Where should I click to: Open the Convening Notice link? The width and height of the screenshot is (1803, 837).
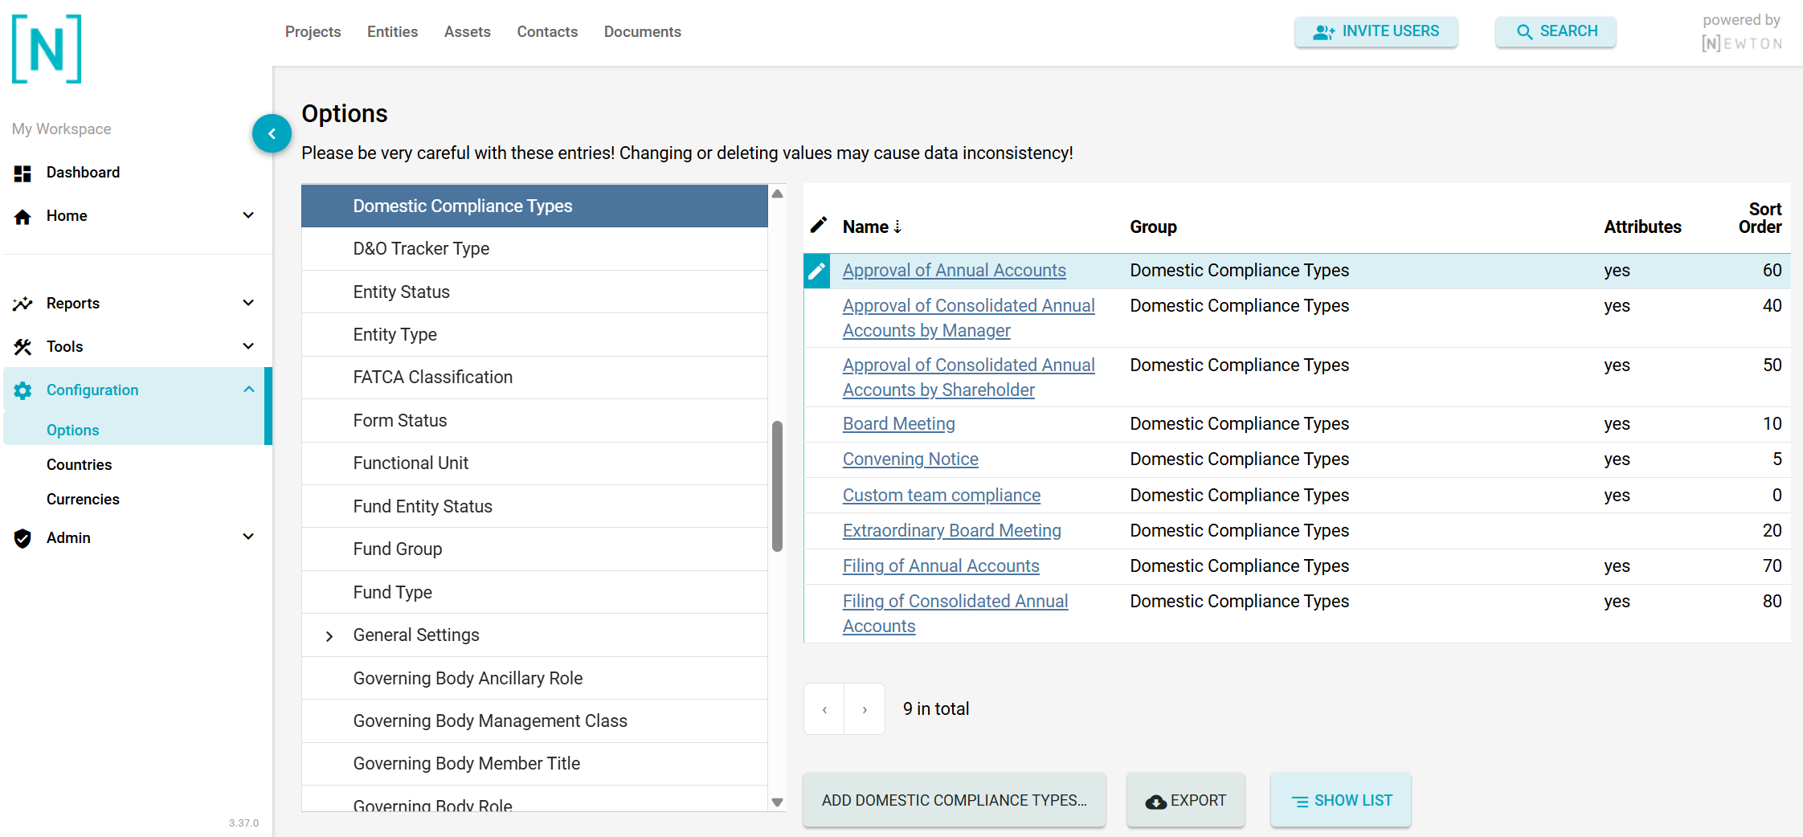(x=910, y=459)
